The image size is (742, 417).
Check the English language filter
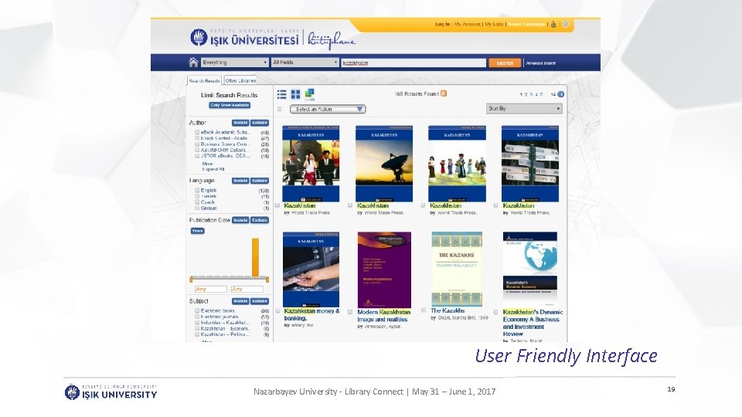(197, 190)
